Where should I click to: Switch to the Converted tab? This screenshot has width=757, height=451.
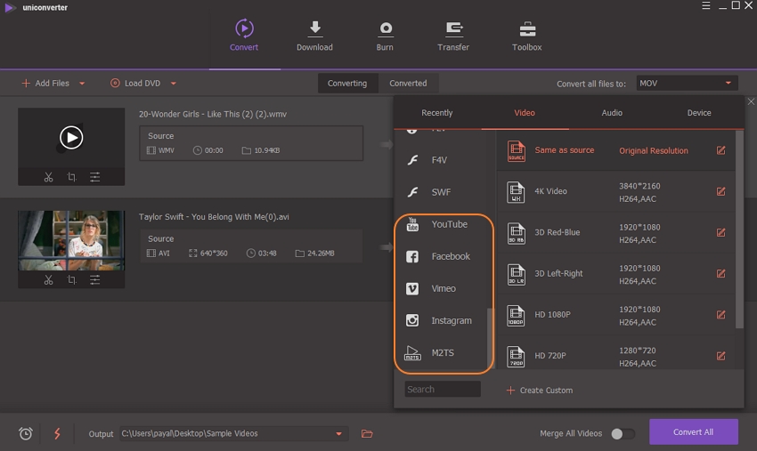tap(408, 83)
